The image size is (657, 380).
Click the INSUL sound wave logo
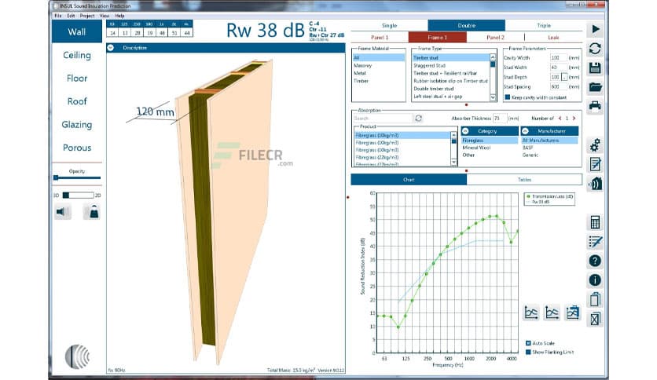pyautogui.click(x=77, y=356)
